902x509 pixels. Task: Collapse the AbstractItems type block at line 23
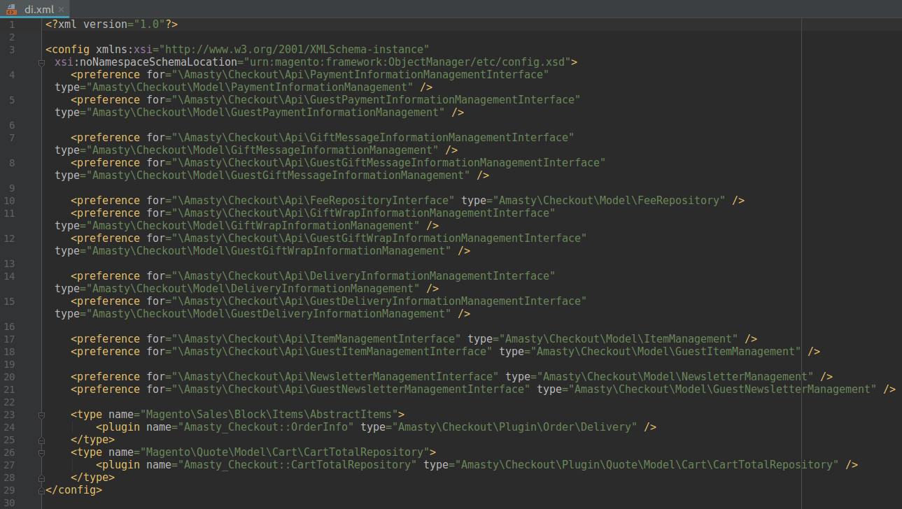click(41, 415)
